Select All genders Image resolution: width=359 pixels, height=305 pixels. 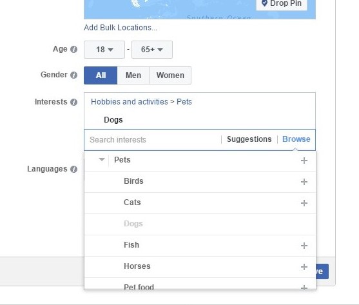pyautogui.click(x=101, y=75)
